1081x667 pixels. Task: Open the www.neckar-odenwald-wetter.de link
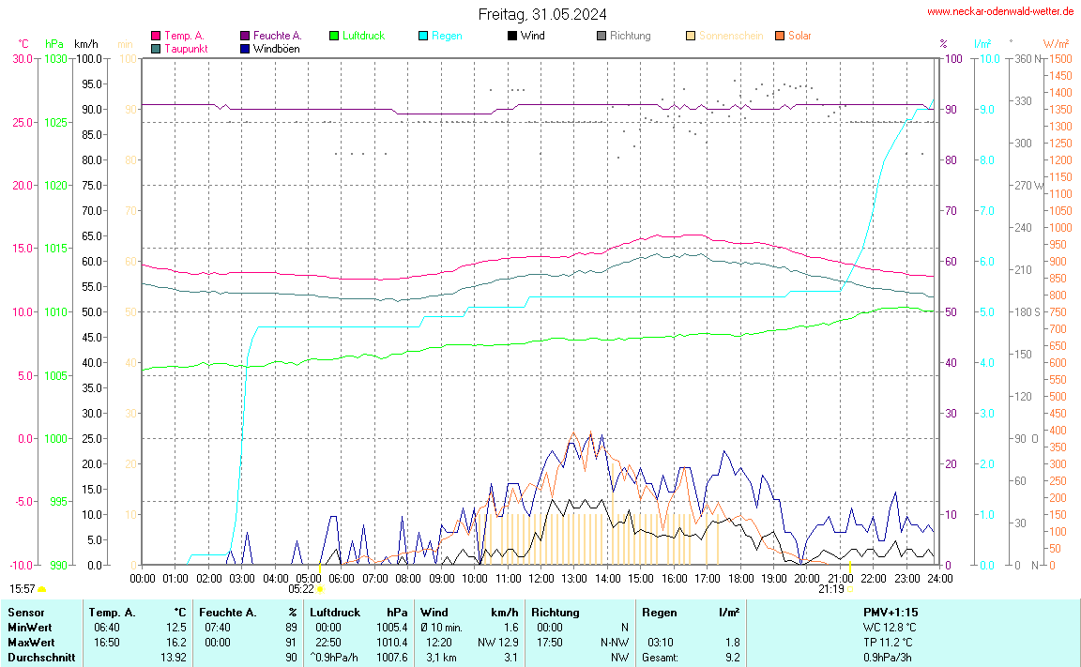pos(999,11)
